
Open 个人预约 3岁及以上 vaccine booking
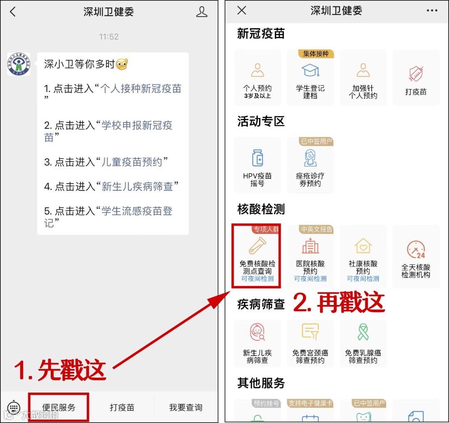click(x=257, y=78)
